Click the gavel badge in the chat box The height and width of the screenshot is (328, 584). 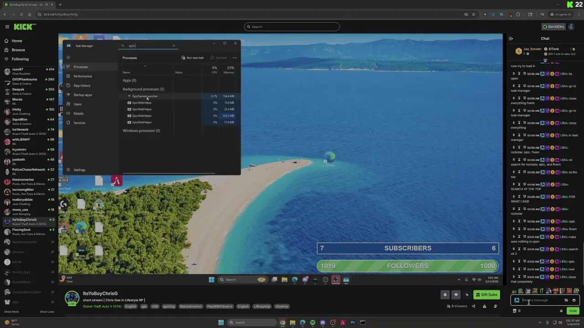tap(516, 300)
